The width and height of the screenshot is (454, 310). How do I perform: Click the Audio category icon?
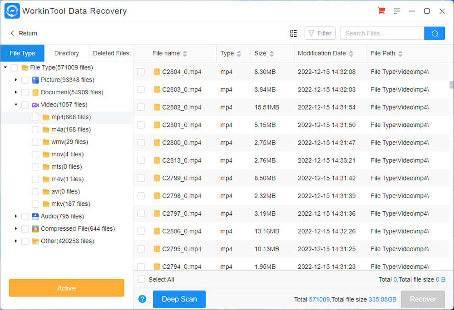tap(35, 216)
